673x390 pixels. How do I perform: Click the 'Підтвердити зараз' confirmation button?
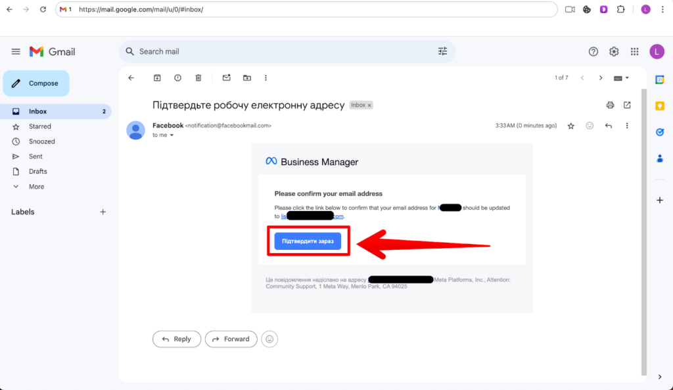[308, 241]
